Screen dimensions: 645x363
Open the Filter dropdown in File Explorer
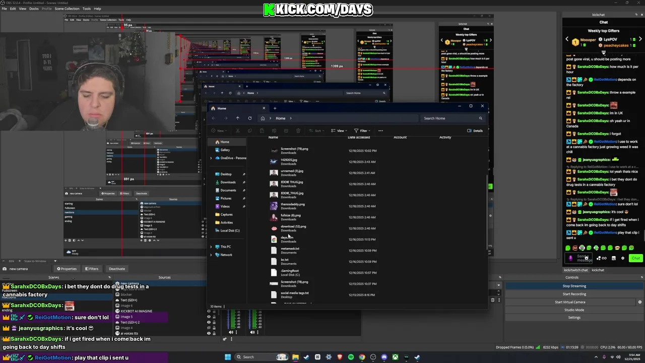coord(363,131)
